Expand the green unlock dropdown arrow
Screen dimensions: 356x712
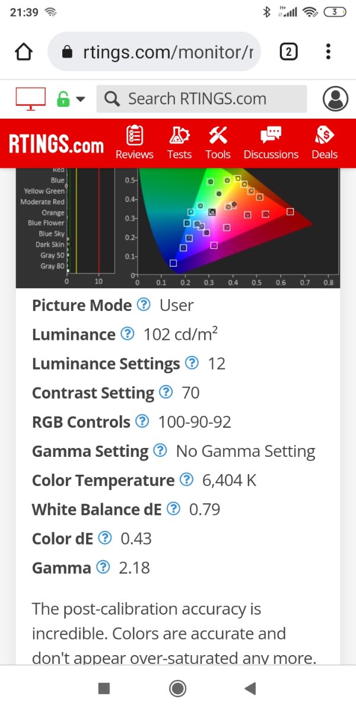coord(80,99)
